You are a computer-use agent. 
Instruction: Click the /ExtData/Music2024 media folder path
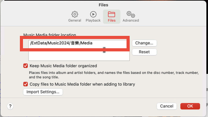click(x=61, y=43)
